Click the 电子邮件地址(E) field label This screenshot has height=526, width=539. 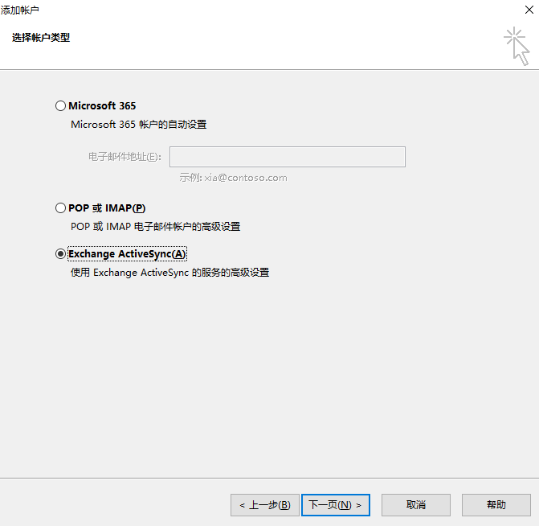(125, 157)
